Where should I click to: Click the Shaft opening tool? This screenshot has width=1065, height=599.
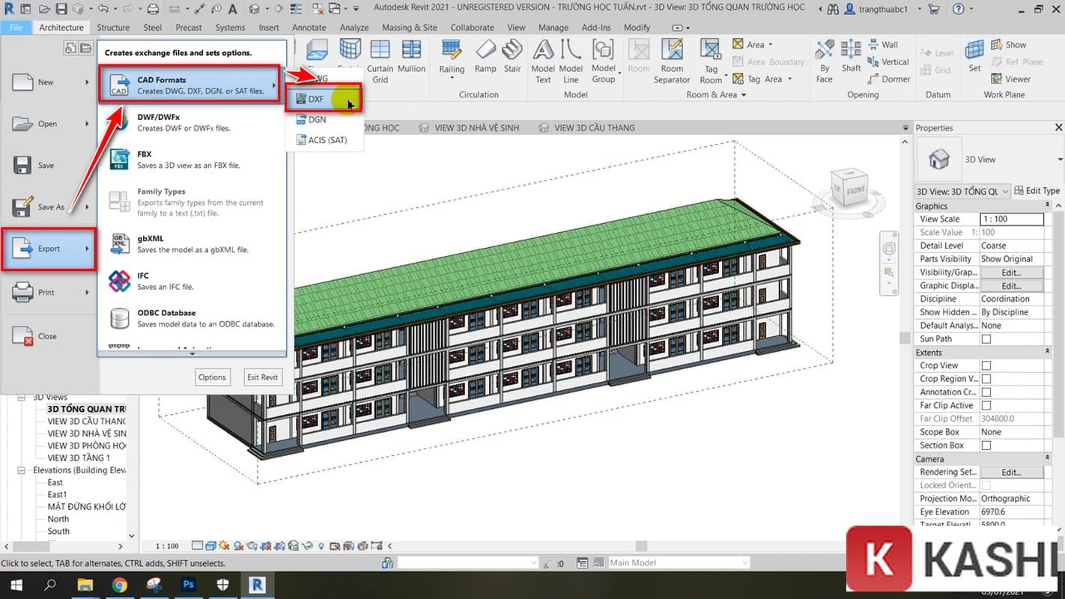[851, 57]
